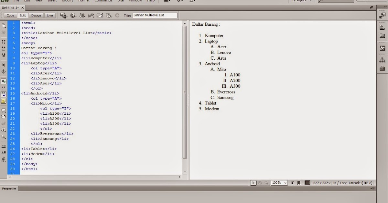This screenshot has height=203, width=388.
Task: Switch to Code view
Action: pyautogui.click(x=10, y=15)
